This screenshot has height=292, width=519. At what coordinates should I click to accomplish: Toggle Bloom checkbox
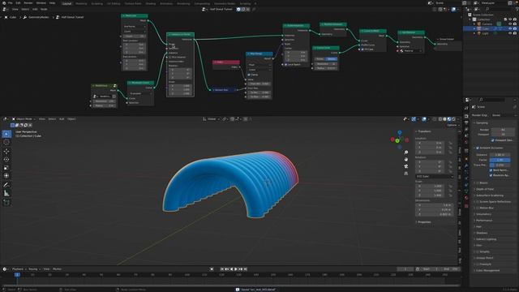tap(478, 182)
